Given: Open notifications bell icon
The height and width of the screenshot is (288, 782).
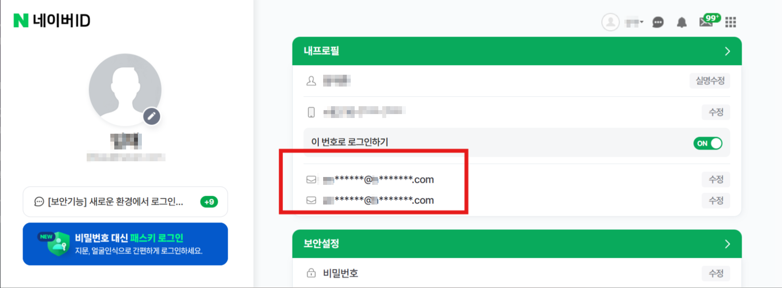Looking at the screenshot, I should pyautogui.click(x=682, y=22).
